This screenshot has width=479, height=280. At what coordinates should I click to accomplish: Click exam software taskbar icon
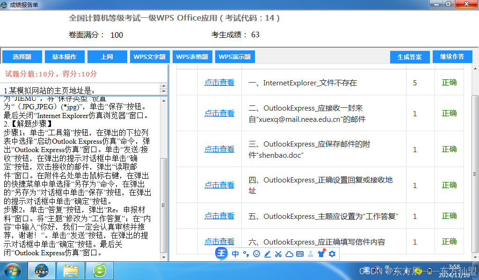[42, 271]
